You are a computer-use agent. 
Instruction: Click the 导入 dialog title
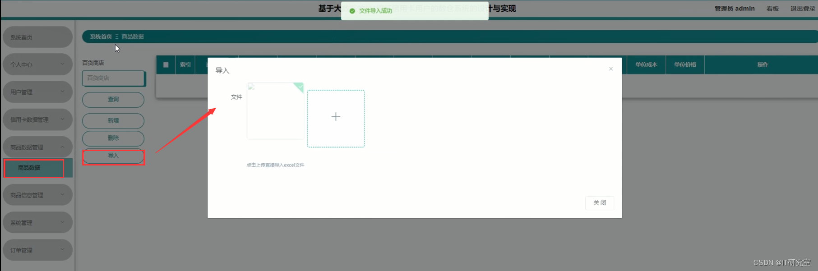click(222, 71)
